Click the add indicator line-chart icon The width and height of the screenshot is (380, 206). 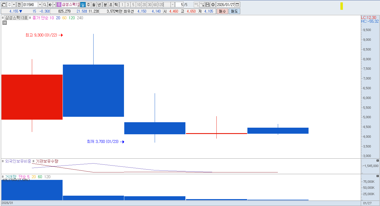202,5
